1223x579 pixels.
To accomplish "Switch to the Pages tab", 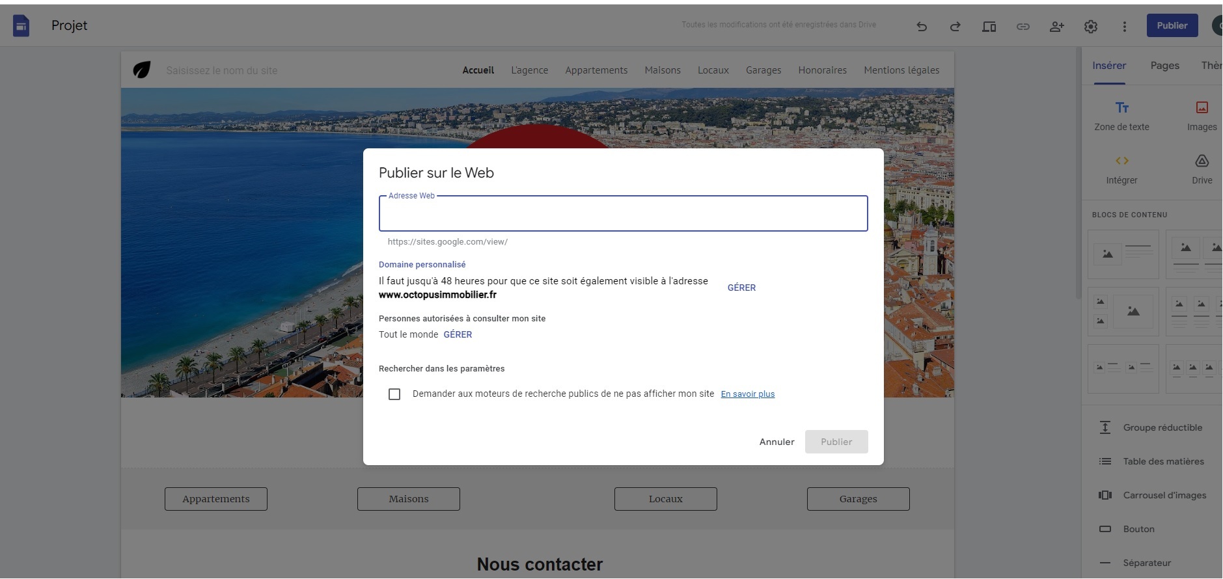I will [x=1165, y=66].
